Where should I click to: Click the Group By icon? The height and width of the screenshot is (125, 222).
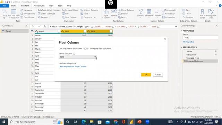pos(4,14)
